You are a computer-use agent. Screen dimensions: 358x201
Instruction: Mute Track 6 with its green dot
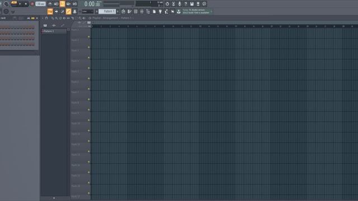[89, 89]
